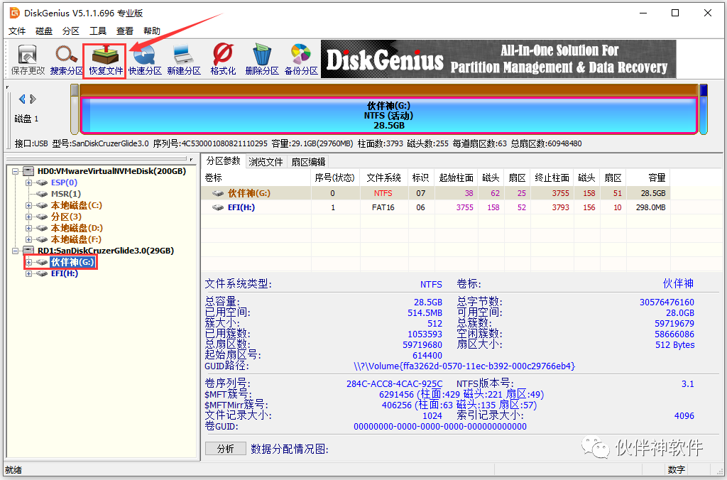Select the small EFI partition bar at right
Image resolution: width=727 pixels, height=480 pixels.
pyautogui.click(x=704, y=109)
